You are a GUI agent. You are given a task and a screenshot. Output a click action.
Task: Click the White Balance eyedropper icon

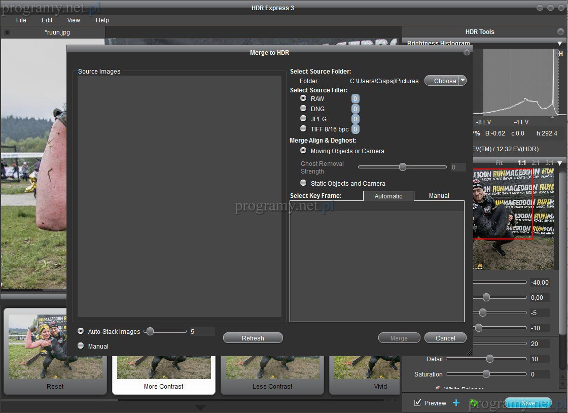point(438,388)
